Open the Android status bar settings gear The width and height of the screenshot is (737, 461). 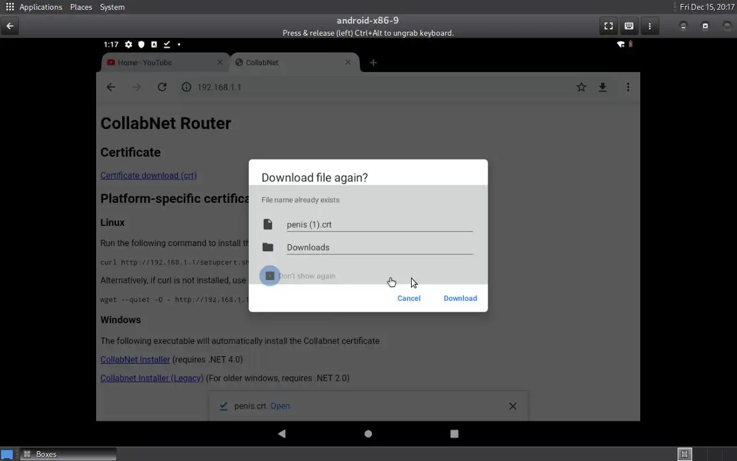pyautogui.click(x=128, y=44)
